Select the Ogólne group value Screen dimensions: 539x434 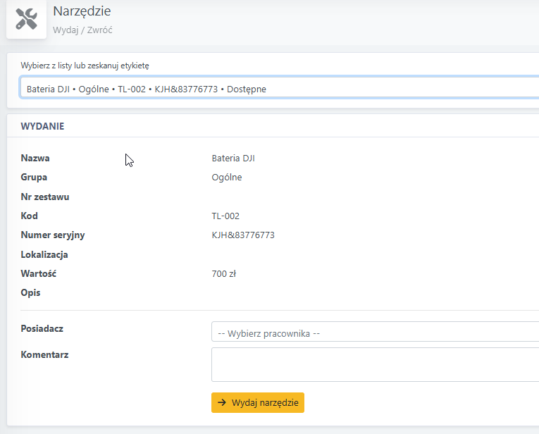(x=227, y=178)
